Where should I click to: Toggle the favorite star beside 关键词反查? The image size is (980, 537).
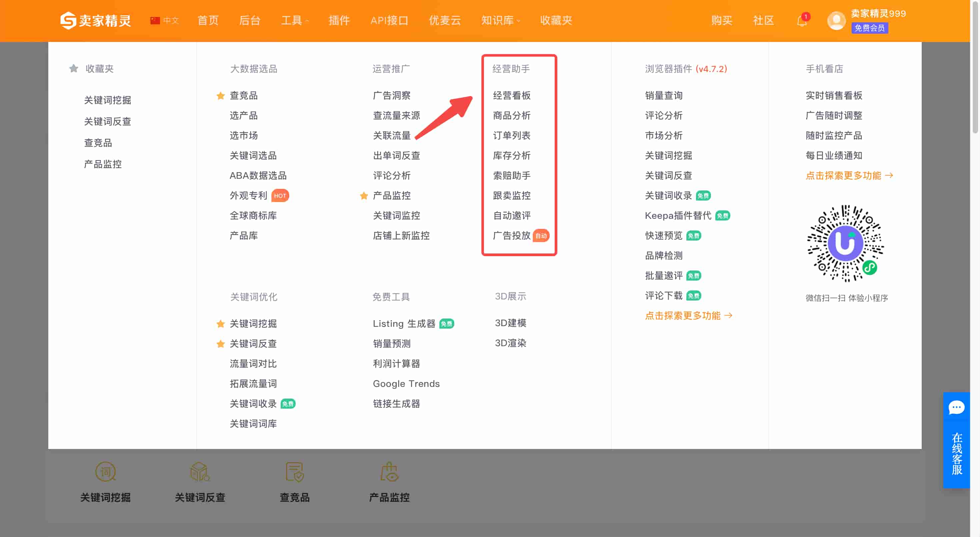pyautogui.click(x=221, y=344)
